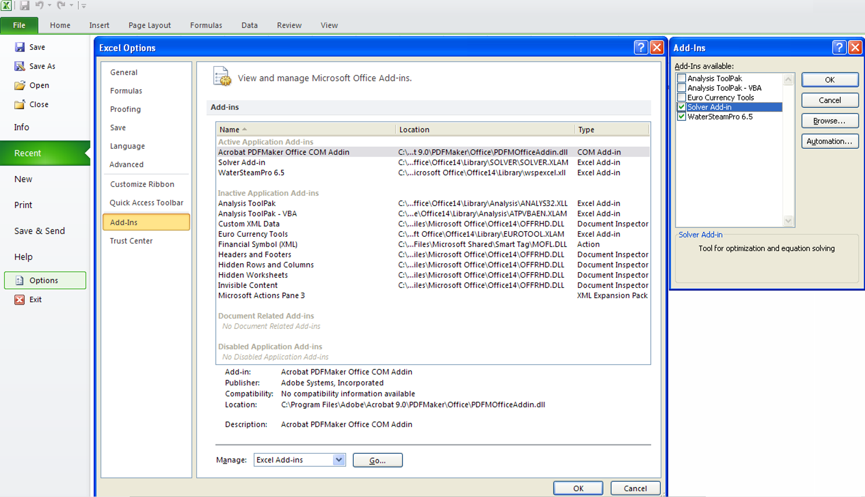Enable the Analysis ToolPak checkbox

tap(681, 78)
